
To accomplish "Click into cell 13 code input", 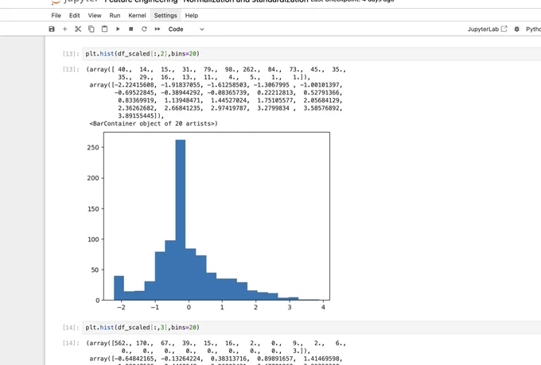I will [x=312, y=54].
